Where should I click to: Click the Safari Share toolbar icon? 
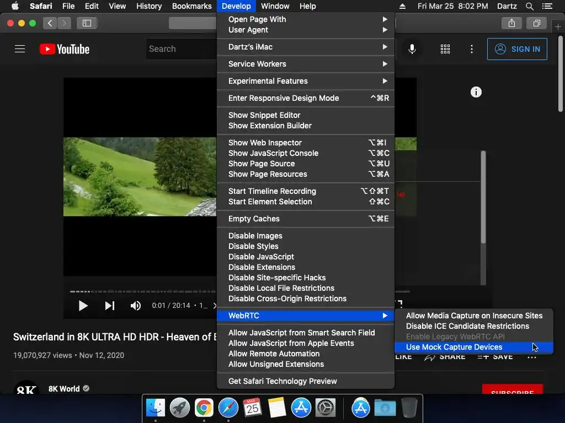pyautogui.click(x=511, y=23)
